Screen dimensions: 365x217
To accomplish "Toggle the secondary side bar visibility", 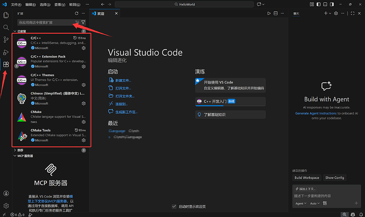I will click(x=332, y=4).
